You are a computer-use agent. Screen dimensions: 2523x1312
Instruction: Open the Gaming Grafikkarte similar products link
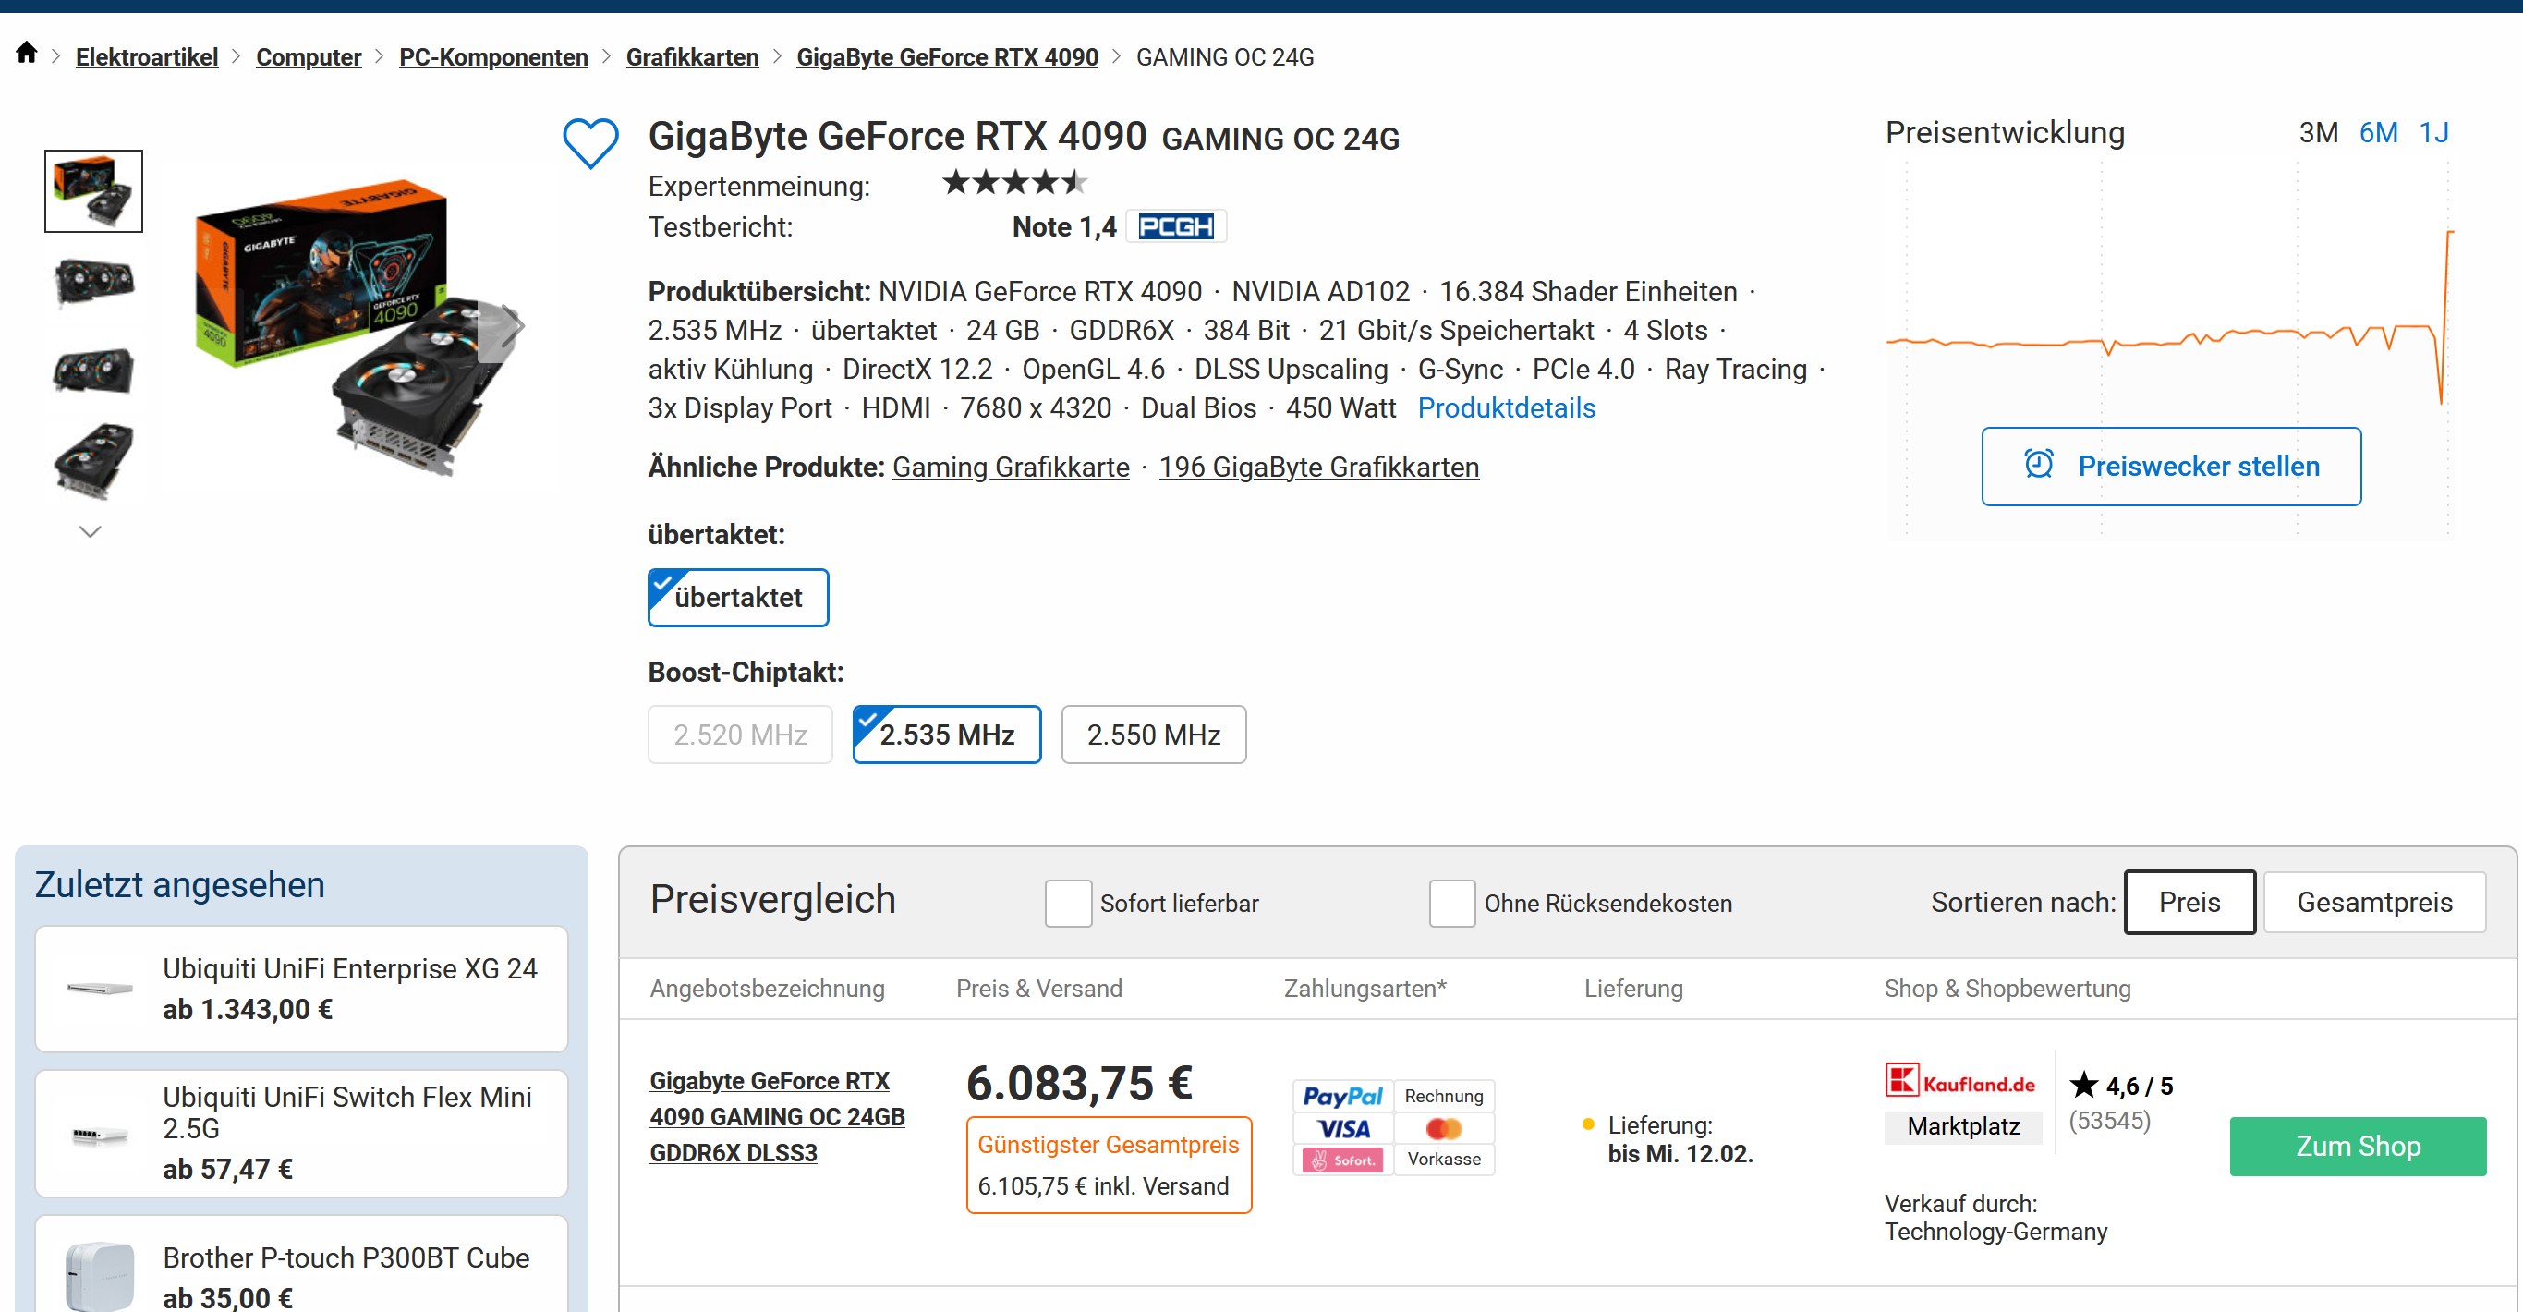click(x=1011, y=468)
